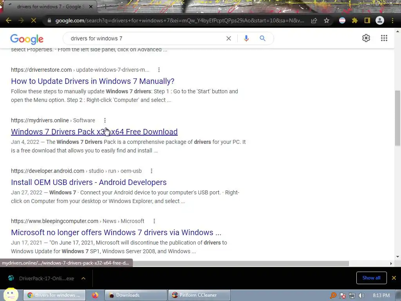Click the orange magnifier tray icon
The image size is (401, 301).
pos(333,296)
